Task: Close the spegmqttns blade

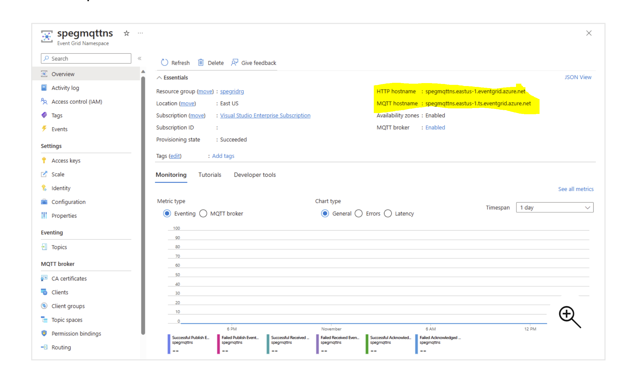Action: pyautogui.click(x=589, y=33)
